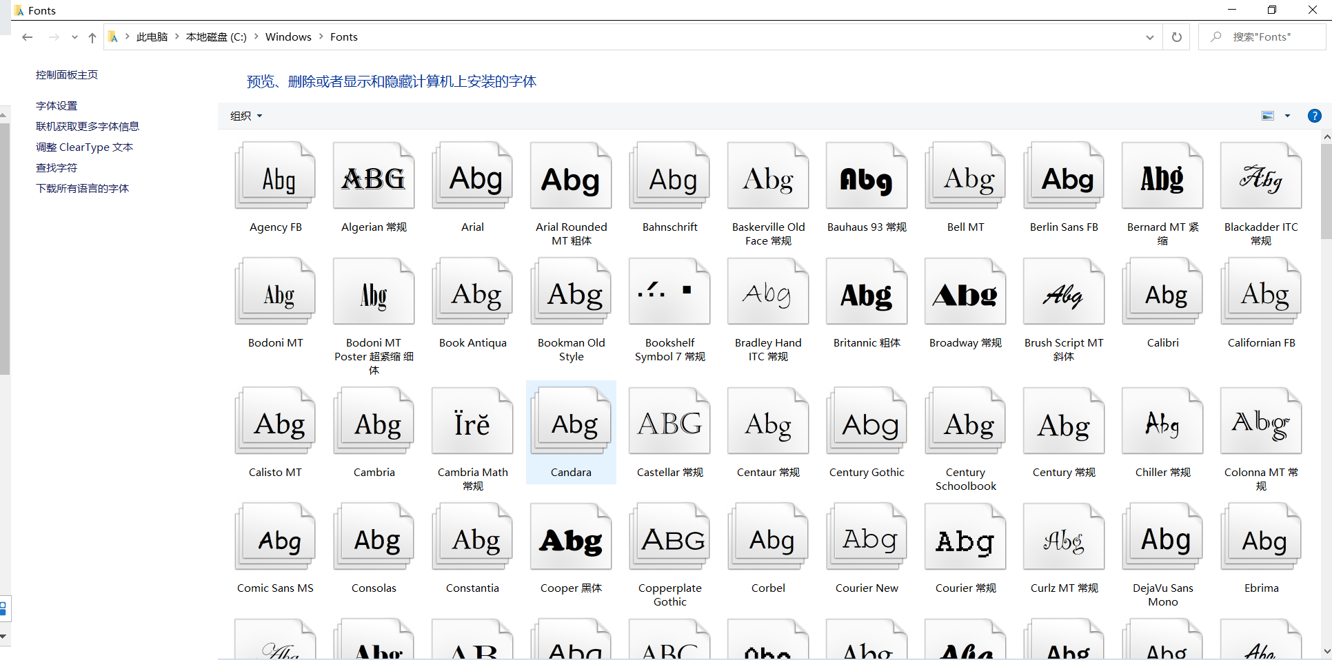
Task: Select the Blackadder ITC font icon
Action: (x=1262, y=176)
